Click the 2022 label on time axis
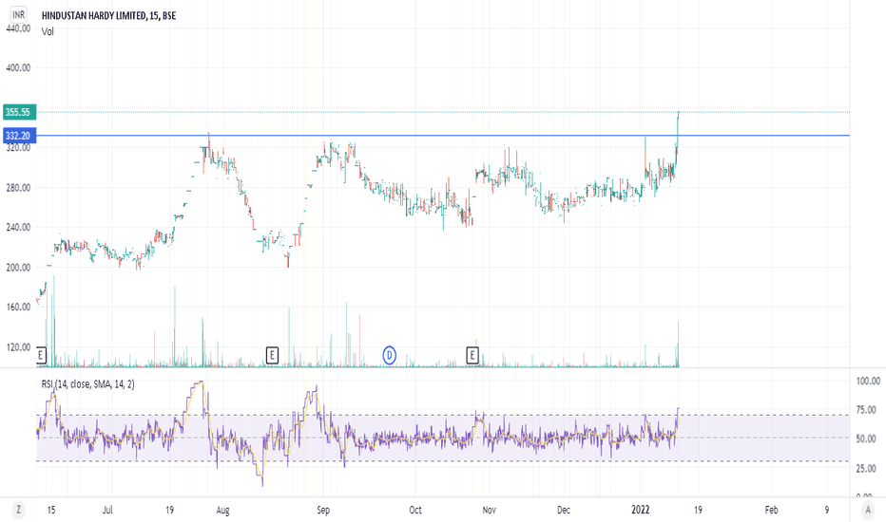886x522 pixels. (640, 511)
